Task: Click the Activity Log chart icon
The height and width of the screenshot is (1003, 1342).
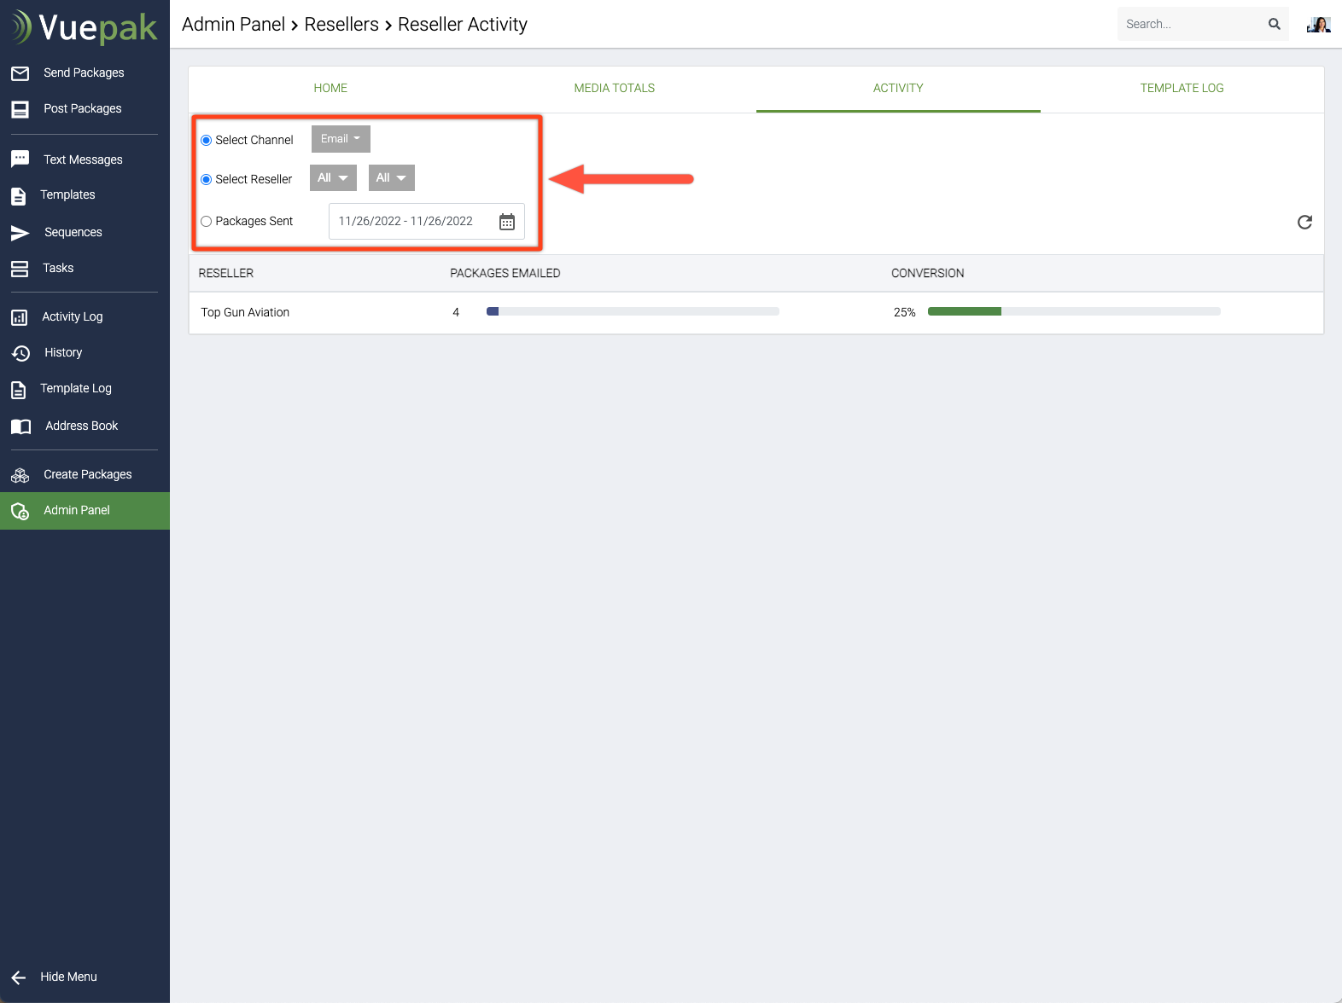Action: [19, 318]
